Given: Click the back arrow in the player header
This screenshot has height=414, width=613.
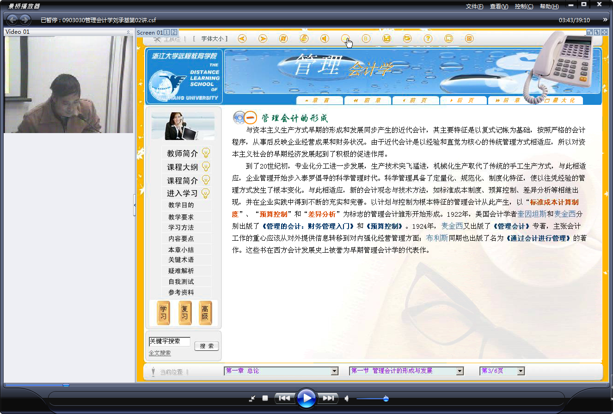Looking at the screenshot, I should 12,20.
